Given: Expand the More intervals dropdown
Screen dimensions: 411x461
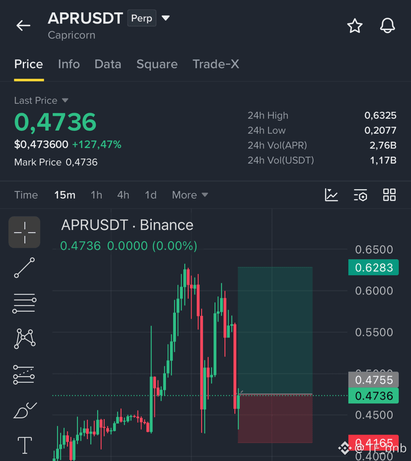Looking at the screenshot, I should pos(190,195).
